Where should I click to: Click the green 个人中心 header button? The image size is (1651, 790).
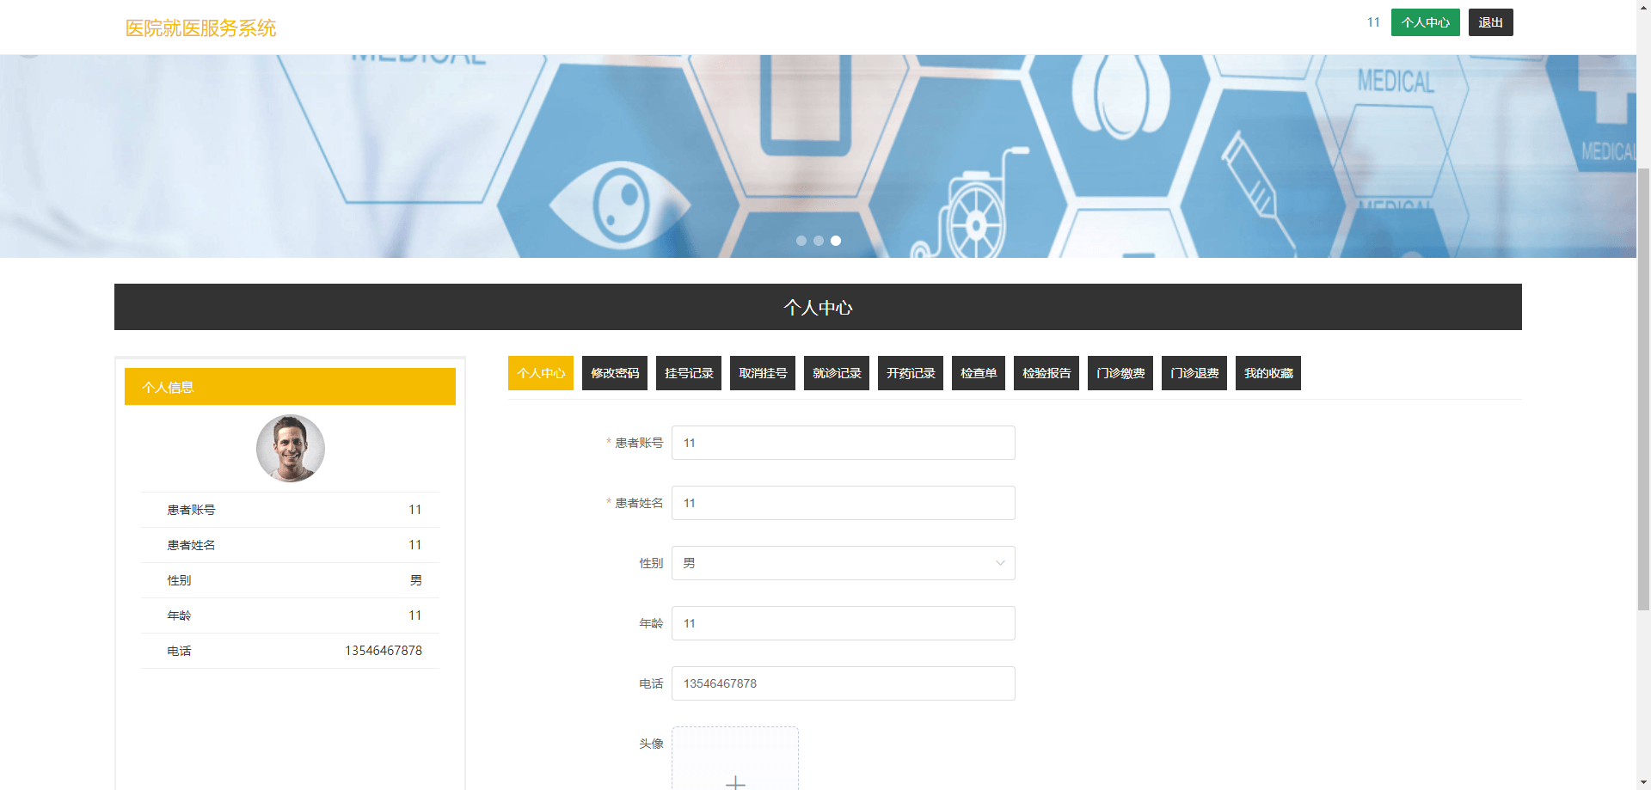(x=1426, y=22)
